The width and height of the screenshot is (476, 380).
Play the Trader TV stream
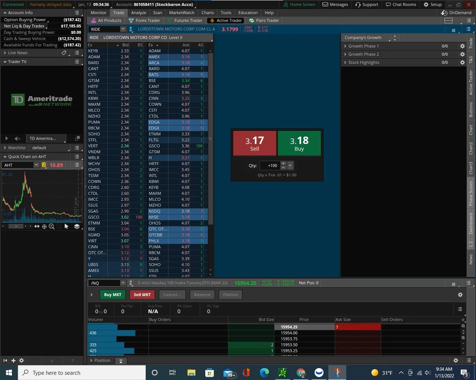(x=6, y=138)
